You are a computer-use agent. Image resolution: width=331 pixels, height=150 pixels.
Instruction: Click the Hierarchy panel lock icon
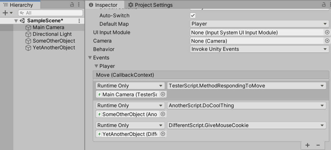tap(72, 5)
